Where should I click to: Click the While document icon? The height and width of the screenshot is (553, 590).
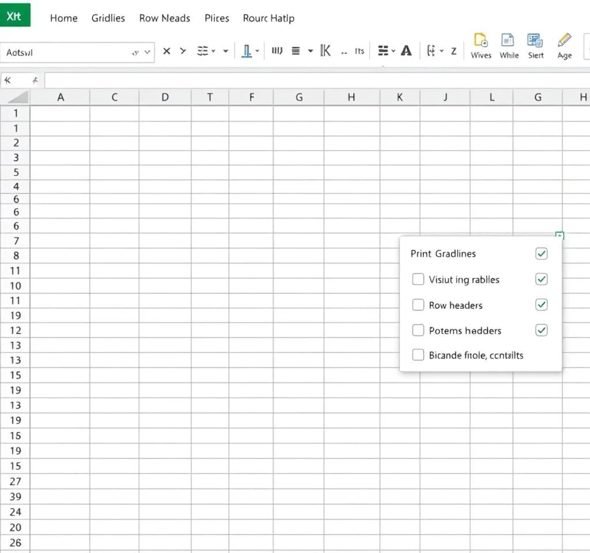[508, 41]
